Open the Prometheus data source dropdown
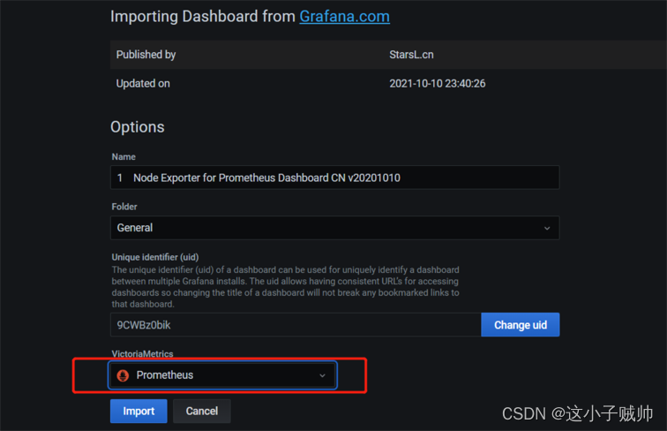The image size is (667, 431). [222, 375]
